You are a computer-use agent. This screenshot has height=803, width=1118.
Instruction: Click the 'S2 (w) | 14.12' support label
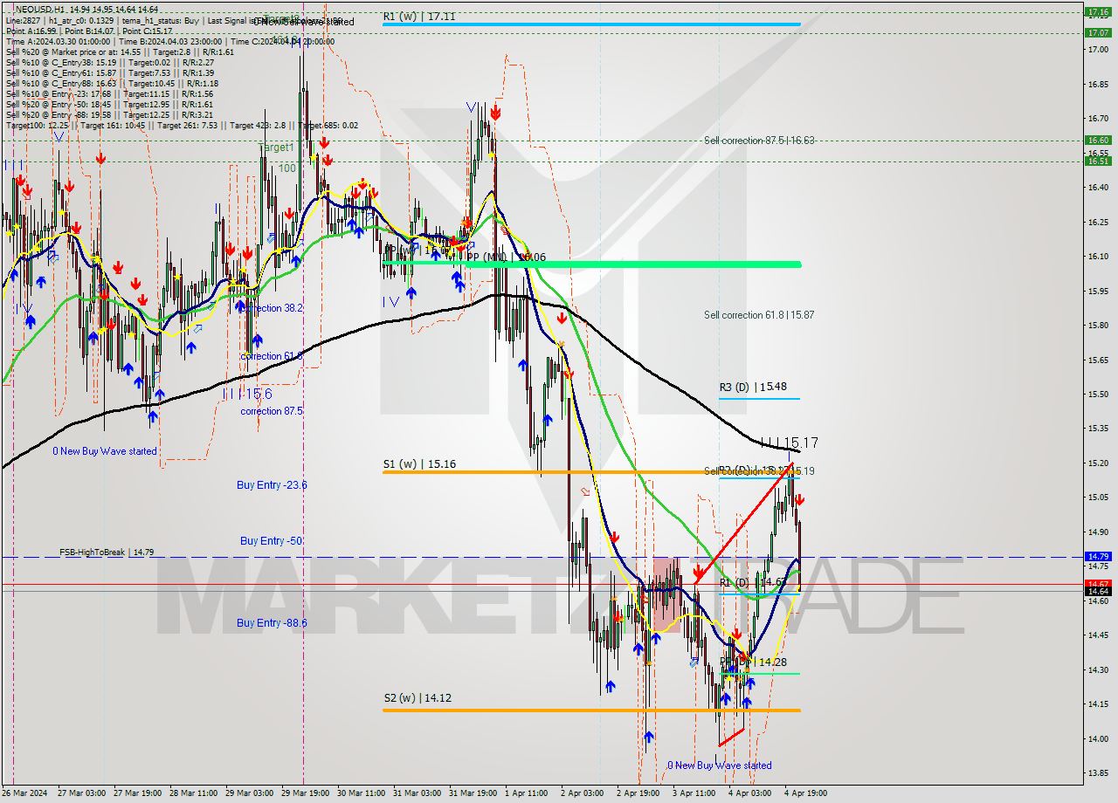(x=419, y=698)
